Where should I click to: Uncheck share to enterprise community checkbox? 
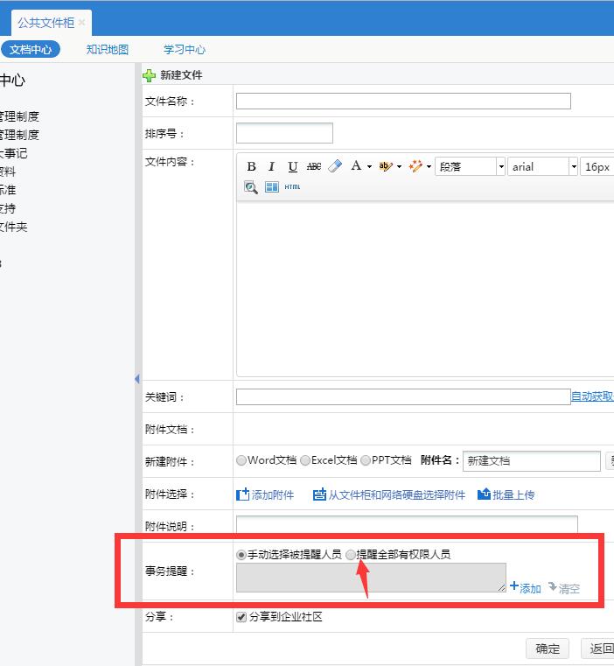click(241, 617)
